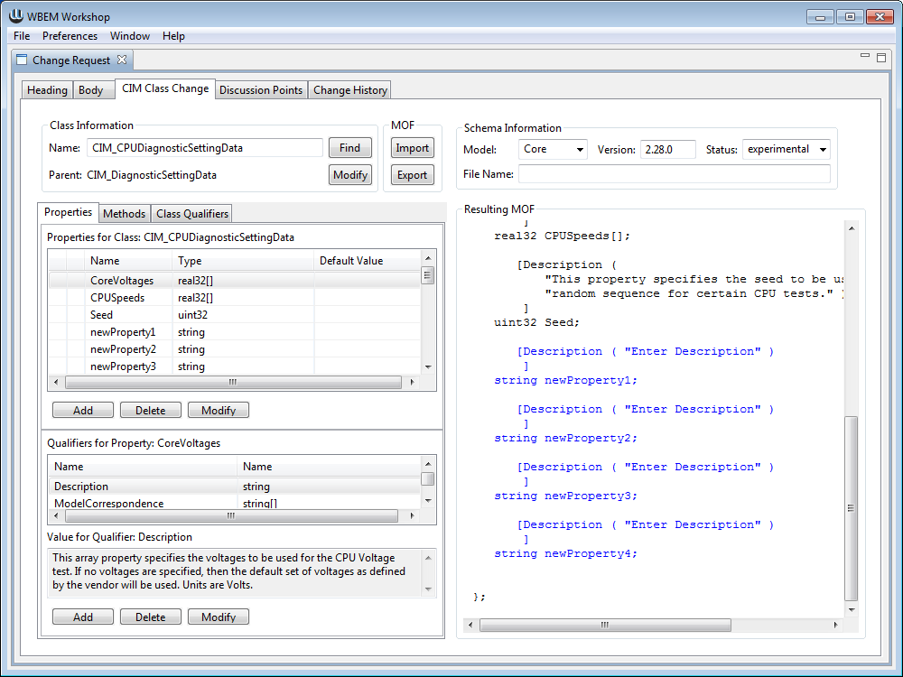Select the Seed property row
The width and height of the screenshot is (903, 677).
(235, 315)
